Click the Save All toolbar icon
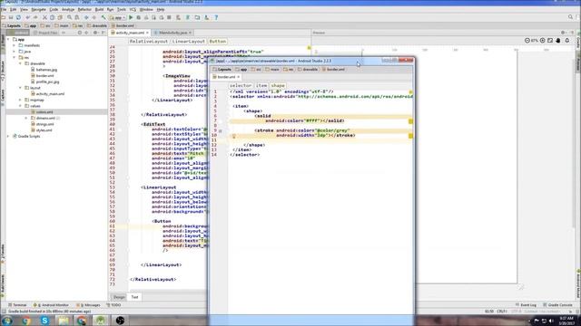Viewport: 581px width, 326px height. coord(11,17)
